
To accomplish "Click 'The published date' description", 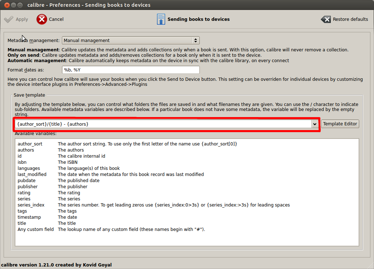I will coord(78,180).
